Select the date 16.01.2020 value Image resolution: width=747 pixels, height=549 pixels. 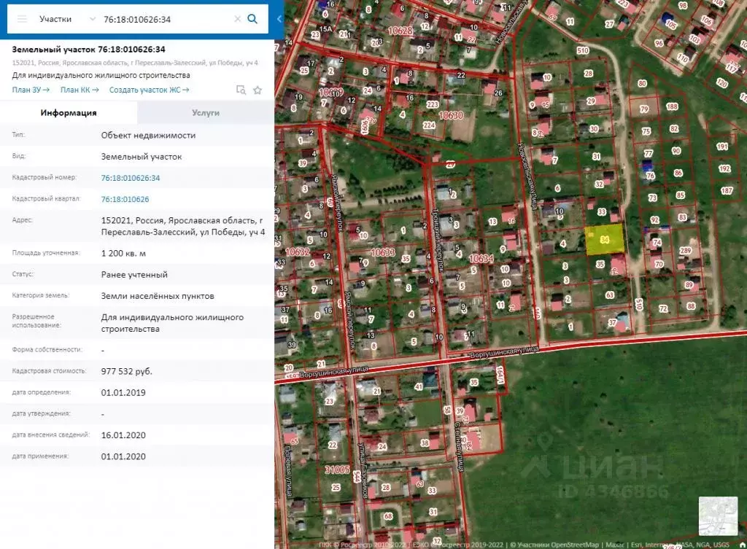[123, 435]
